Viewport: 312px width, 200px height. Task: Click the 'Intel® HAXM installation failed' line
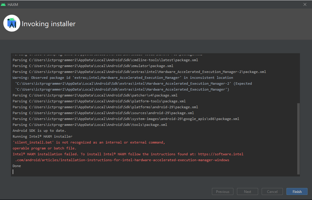(128, 154)
